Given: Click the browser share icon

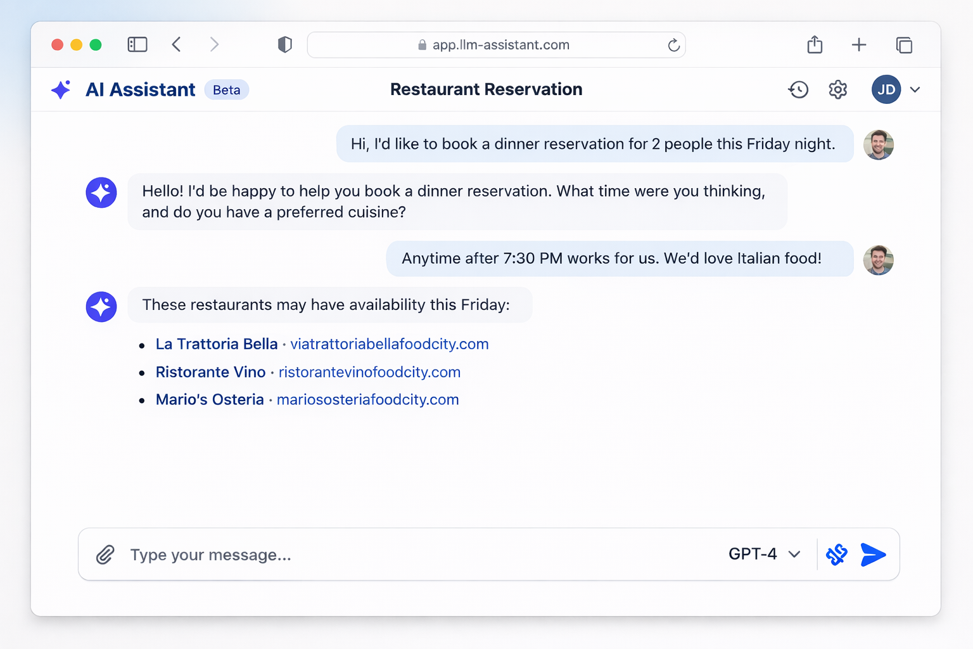Looking at the screenshot, I should [815, 45].
